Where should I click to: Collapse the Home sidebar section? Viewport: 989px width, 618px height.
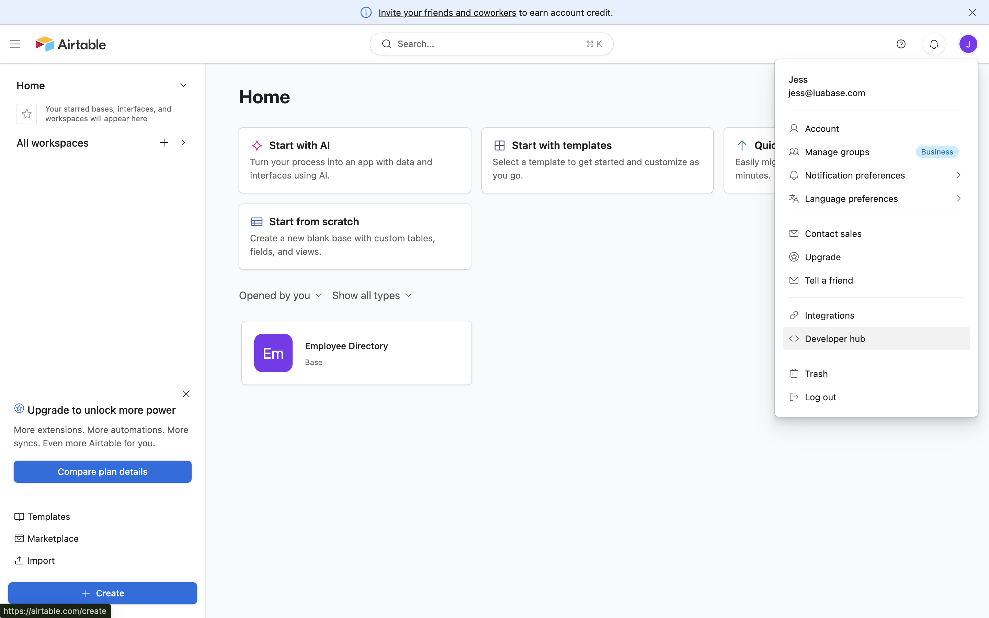pyautogui.click(x=183, y=85)
